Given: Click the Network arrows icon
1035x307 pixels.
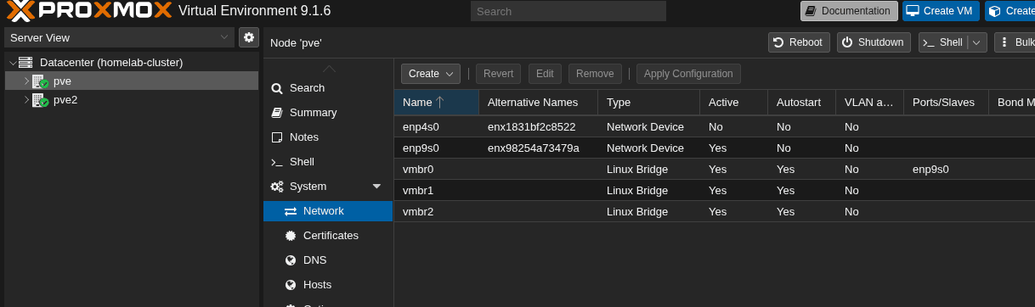Looking at the screenshot, I should pos(291,211).
